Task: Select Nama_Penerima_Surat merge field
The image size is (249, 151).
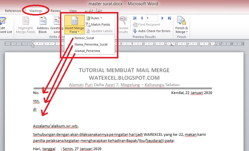Action: pyautogui.click(x=91, y=44)
